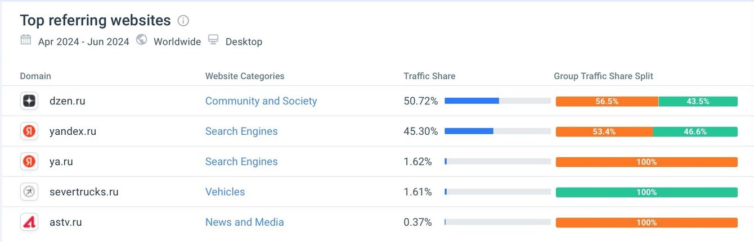
Task: Click the Domain column header
Action: point(35,76)
